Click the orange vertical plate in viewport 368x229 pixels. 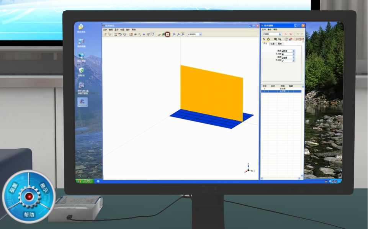point(211,92)
